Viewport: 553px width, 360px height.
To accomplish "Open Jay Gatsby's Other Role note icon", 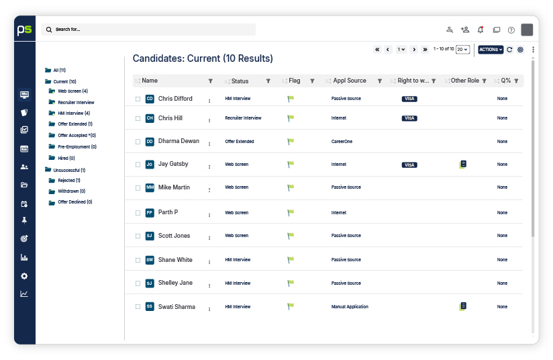I will coord(462,164).
